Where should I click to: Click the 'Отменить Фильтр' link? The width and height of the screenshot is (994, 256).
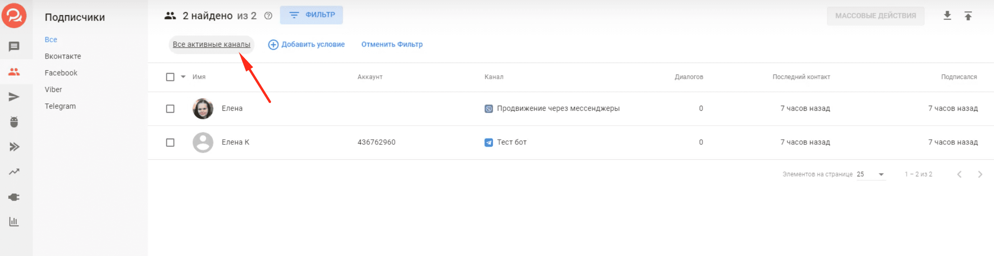click(x=392, y=44)
